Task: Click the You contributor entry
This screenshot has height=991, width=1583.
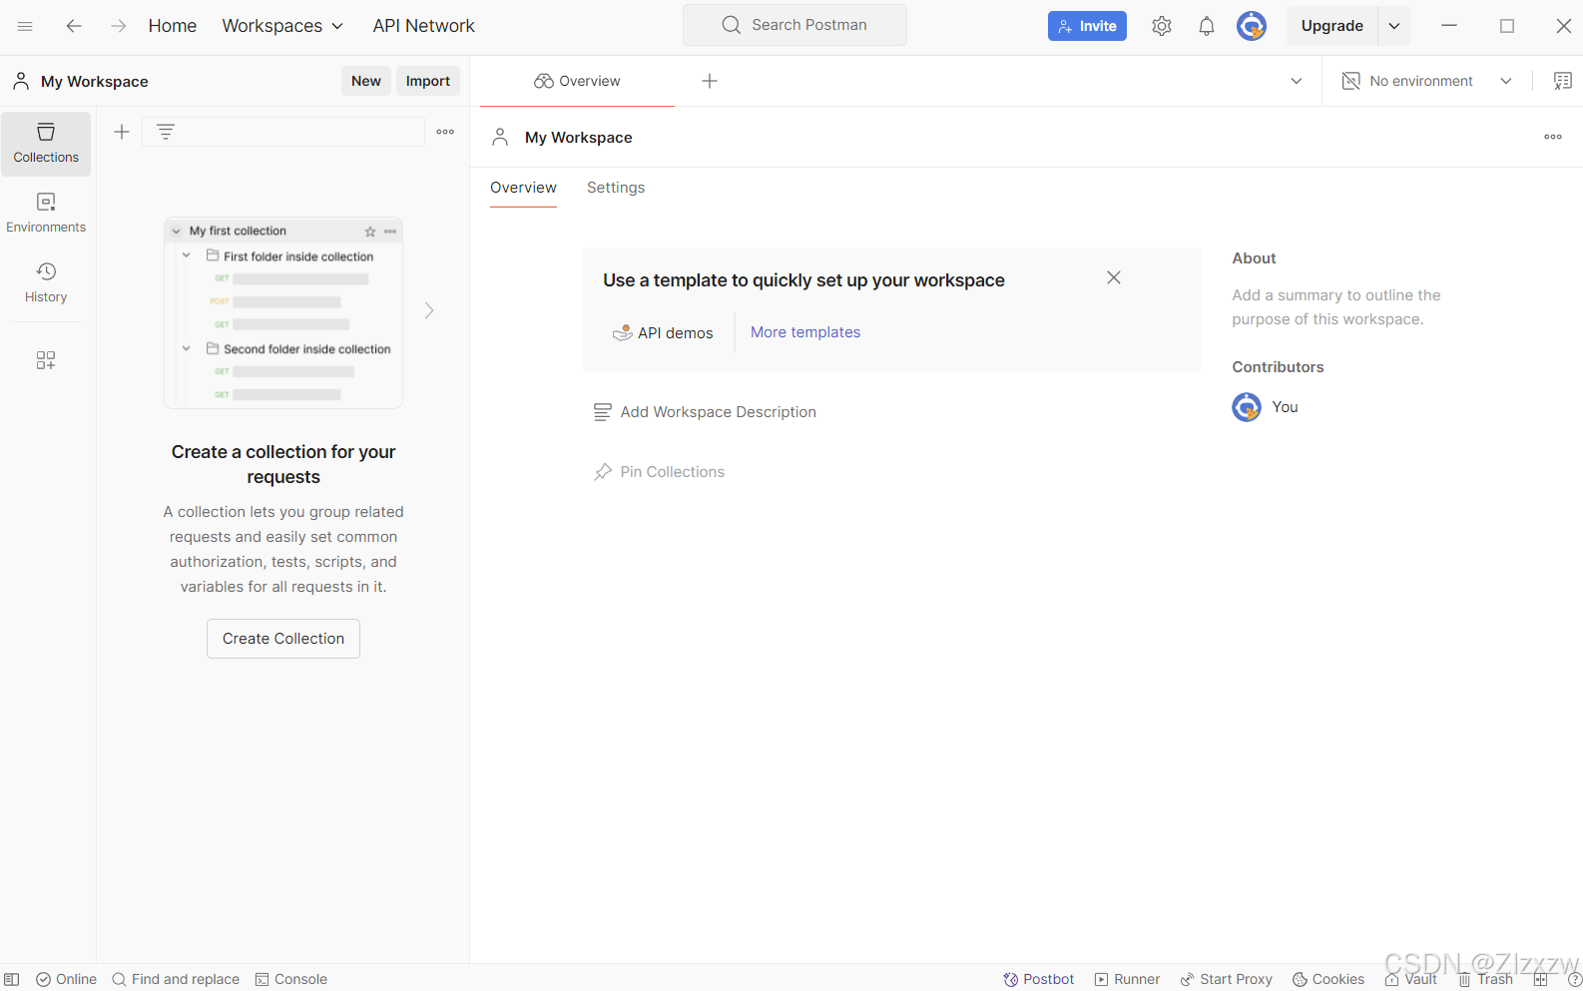Action: point(1266,407)
